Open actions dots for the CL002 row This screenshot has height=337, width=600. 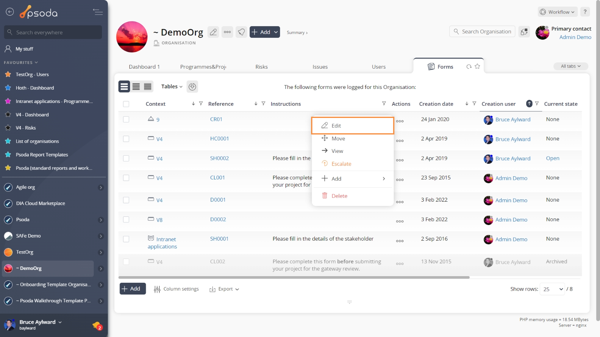click(x=400, y=264)
